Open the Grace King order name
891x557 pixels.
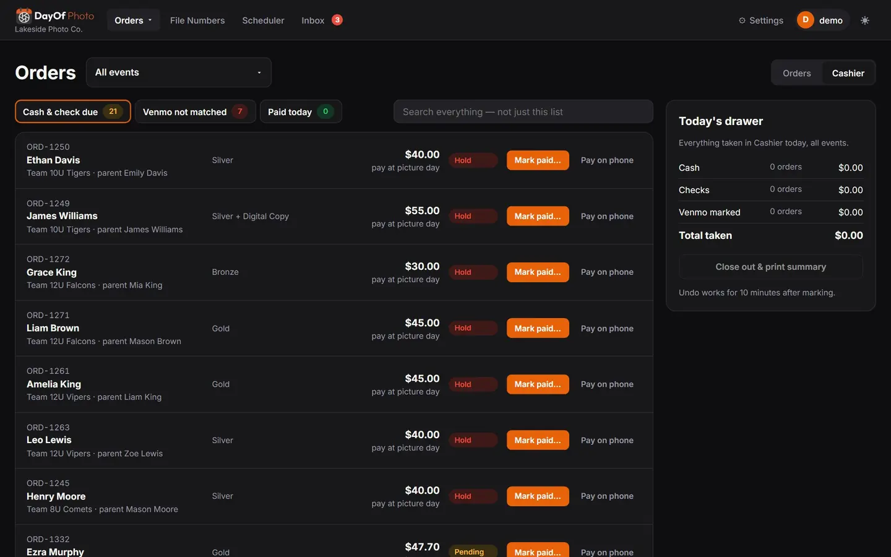[x=51, y=272]
